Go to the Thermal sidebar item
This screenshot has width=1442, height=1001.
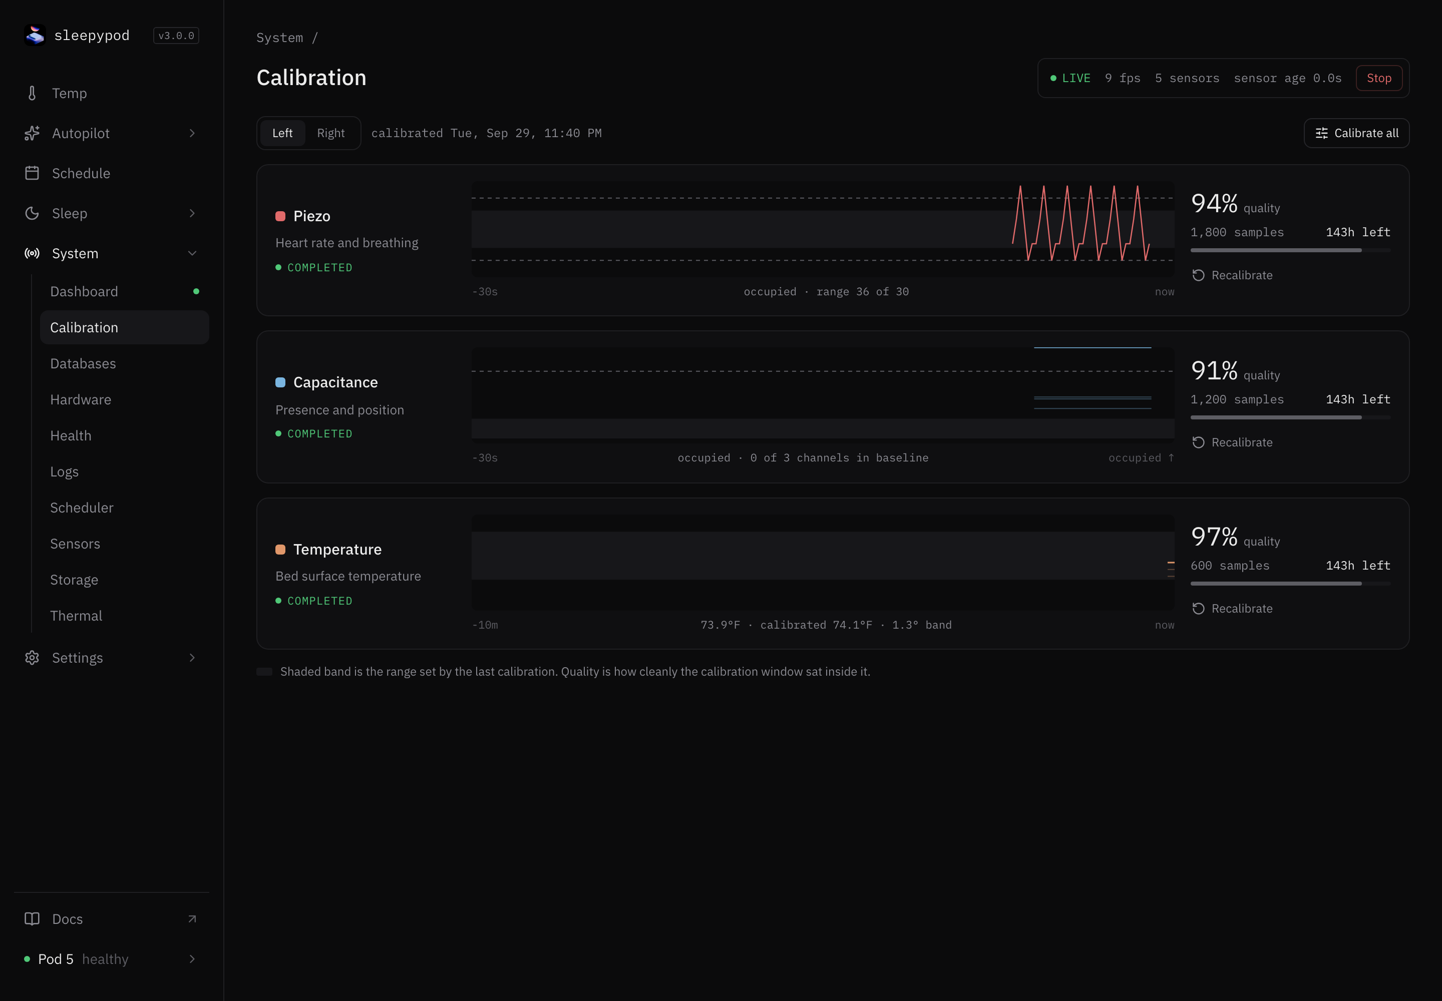click(x=124, y=615)
